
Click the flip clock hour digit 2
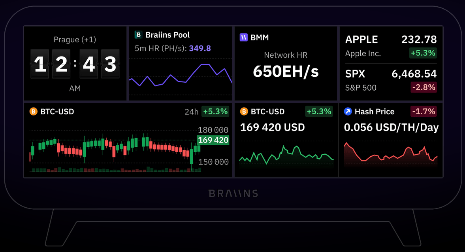click(x=61, y=64)
